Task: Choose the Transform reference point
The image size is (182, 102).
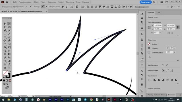Action: click(x=149, y=27)
